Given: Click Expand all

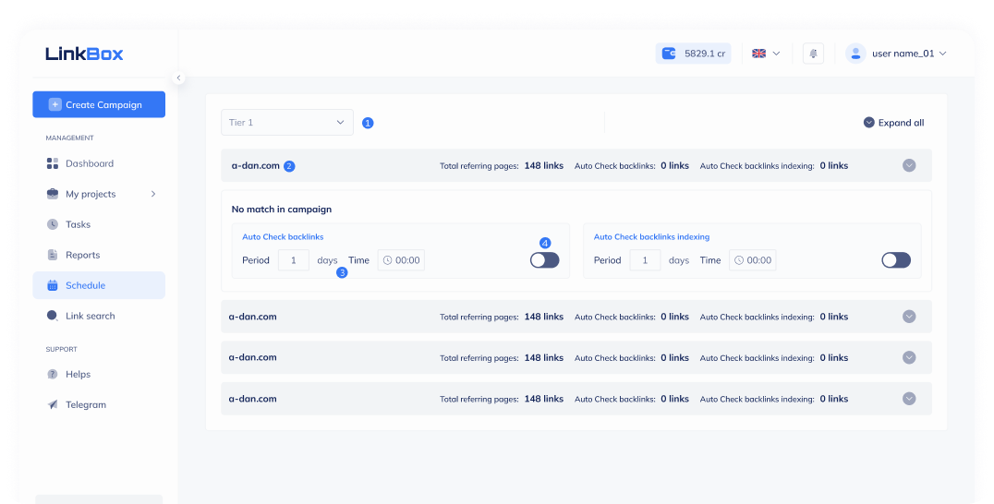Looking at the screenshot, I should click(x=894, y=123).
